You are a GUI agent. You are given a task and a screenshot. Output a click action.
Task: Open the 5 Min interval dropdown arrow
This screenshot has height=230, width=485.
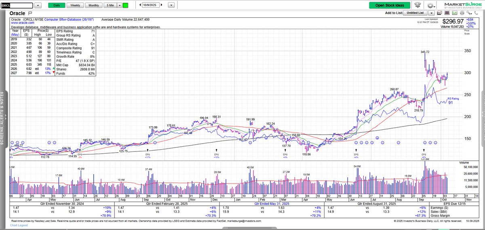(120, 5)
